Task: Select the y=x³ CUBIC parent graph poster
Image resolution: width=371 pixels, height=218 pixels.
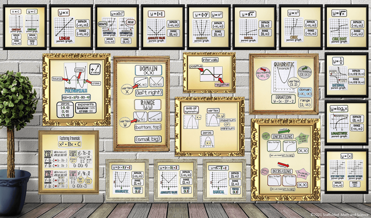Action: [x=301, y=27]
